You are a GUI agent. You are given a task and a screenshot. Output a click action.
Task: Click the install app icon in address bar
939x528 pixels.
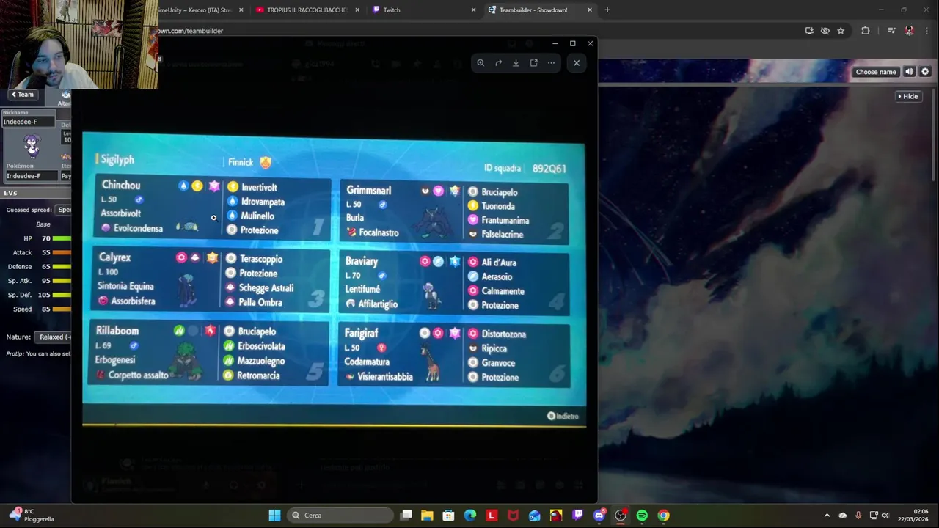tap(809, 31)
